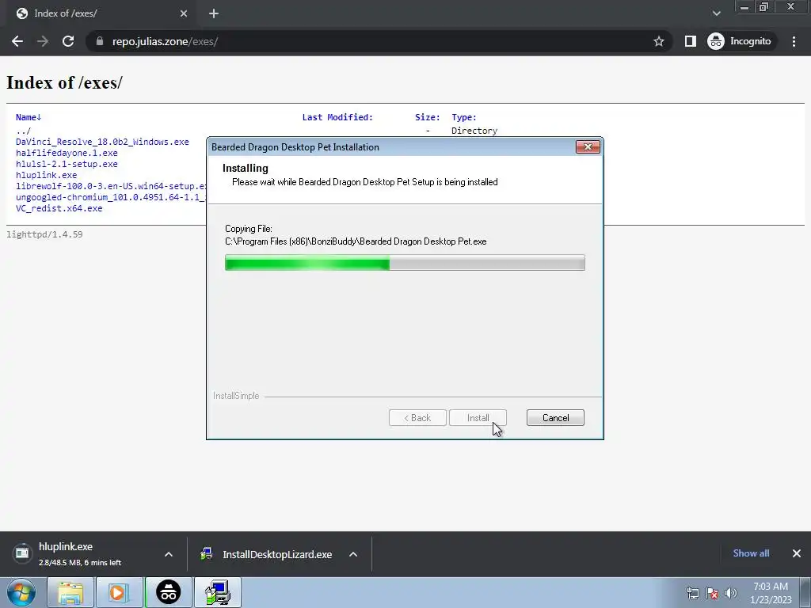
Task: Open the Incognito profile button
Action: (x=740, y=41)
